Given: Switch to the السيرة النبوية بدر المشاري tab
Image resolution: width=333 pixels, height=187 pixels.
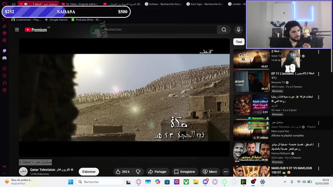Looking at the screenshot, I should (122, 4).
